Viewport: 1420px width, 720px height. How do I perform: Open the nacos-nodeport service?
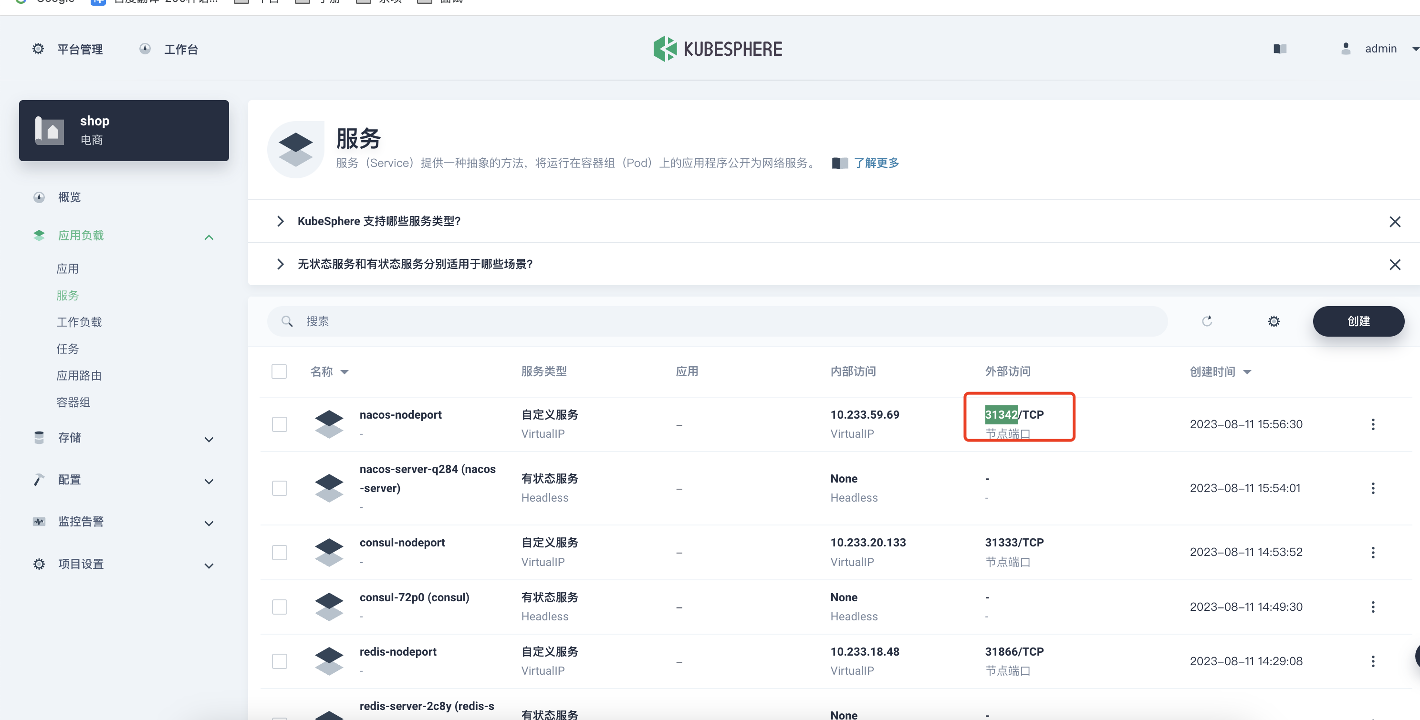(401, 415)
